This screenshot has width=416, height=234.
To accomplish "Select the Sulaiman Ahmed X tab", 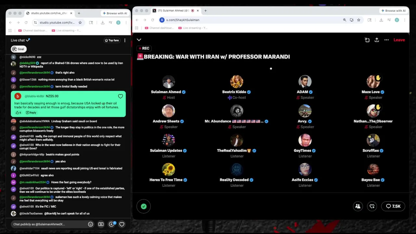I will tap(175, 10).
